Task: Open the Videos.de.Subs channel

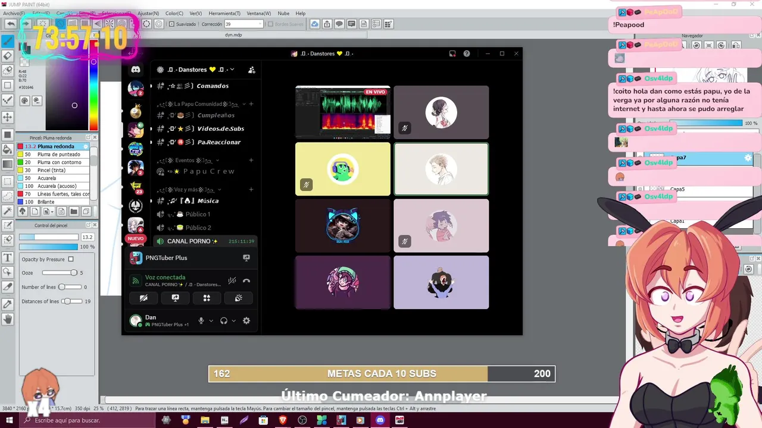Action: 204,129
